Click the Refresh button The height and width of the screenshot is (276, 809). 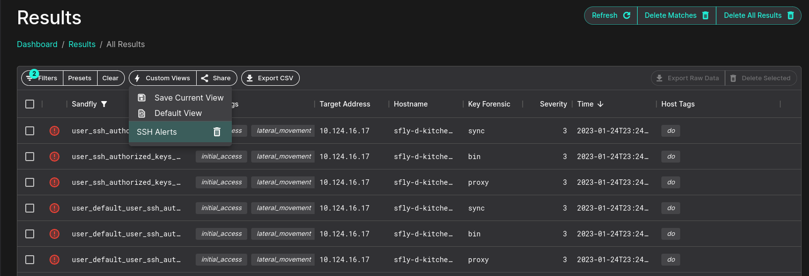(611, 15)
